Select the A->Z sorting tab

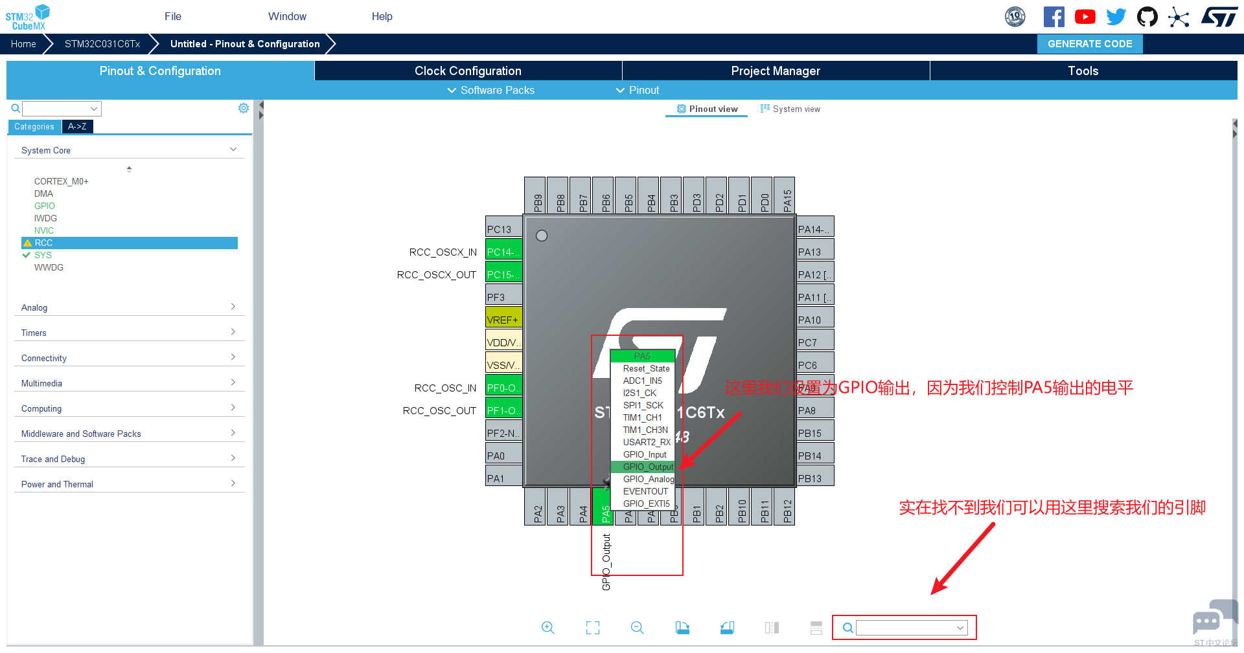[77, 127]
